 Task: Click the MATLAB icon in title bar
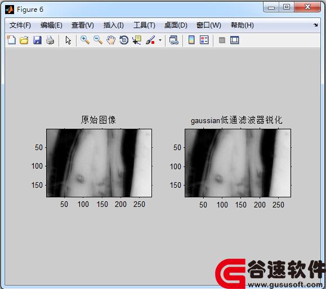click(10, 10)
